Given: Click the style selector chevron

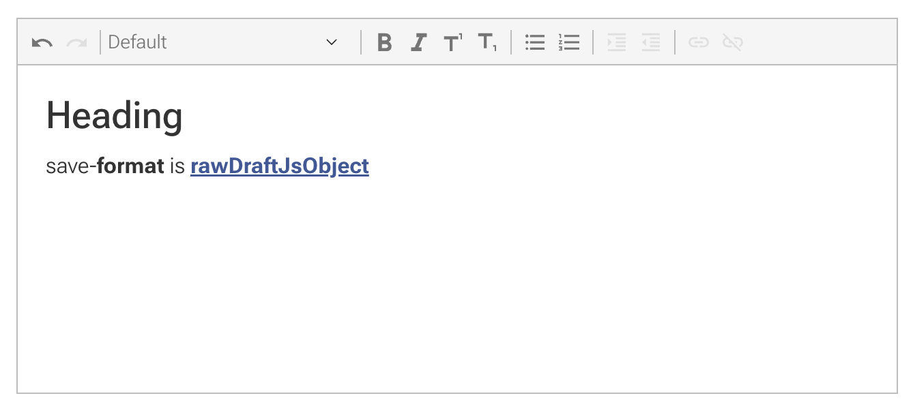Looking at the screenshot, I should 332,42.
